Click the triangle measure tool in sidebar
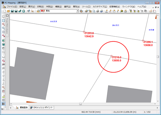This screenshot has height=115, width=161. point(4,96)
